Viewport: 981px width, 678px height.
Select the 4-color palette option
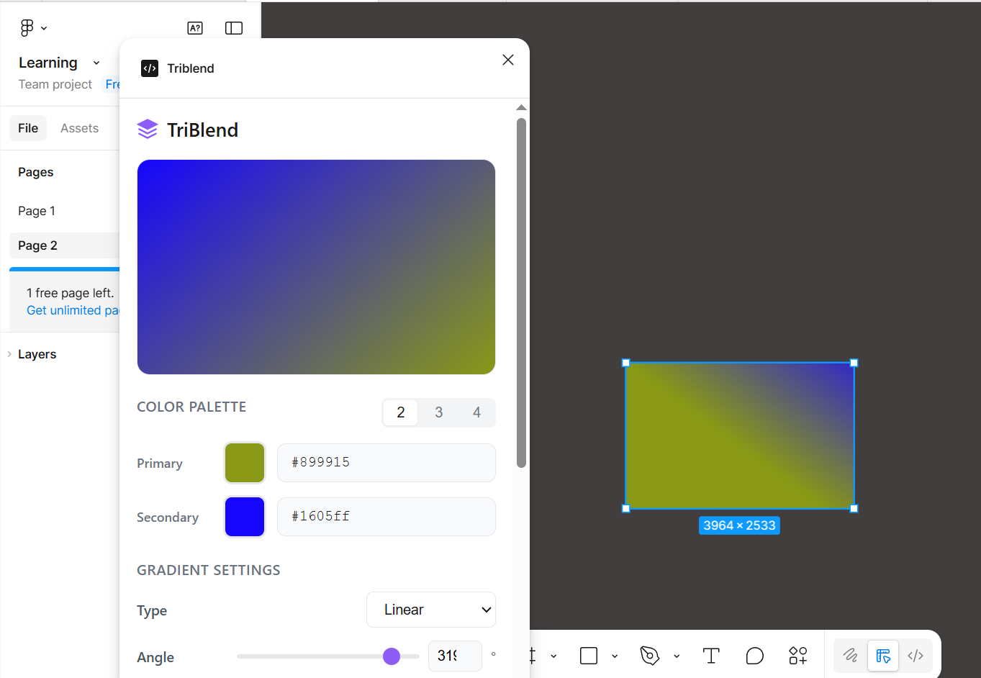coord(476,412)
